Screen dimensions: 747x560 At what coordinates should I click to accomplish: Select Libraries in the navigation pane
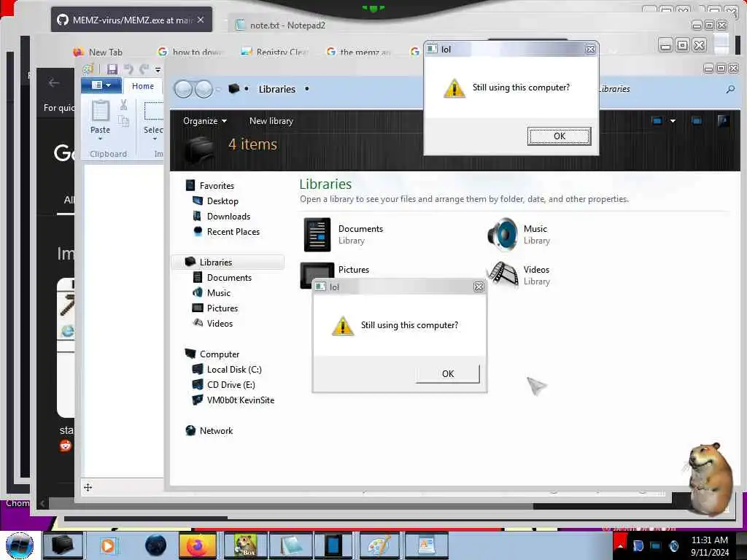(x=228, y=262)
